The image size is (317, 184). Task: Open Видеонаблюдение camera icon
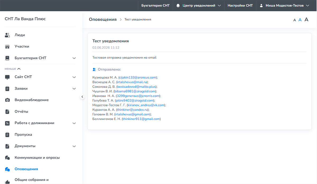coord(7,100)
